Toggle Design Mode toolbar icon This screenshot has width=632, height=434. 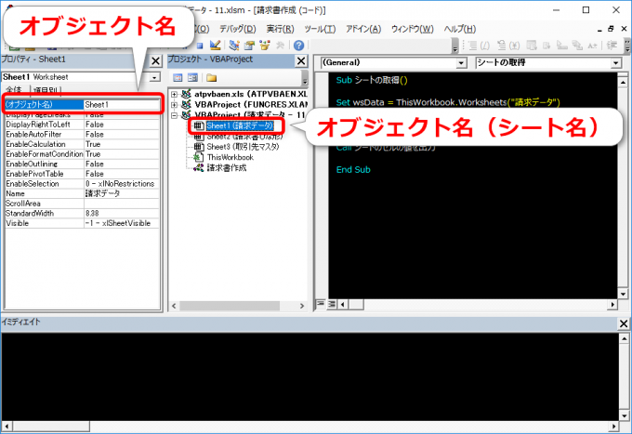coord(215,46)
